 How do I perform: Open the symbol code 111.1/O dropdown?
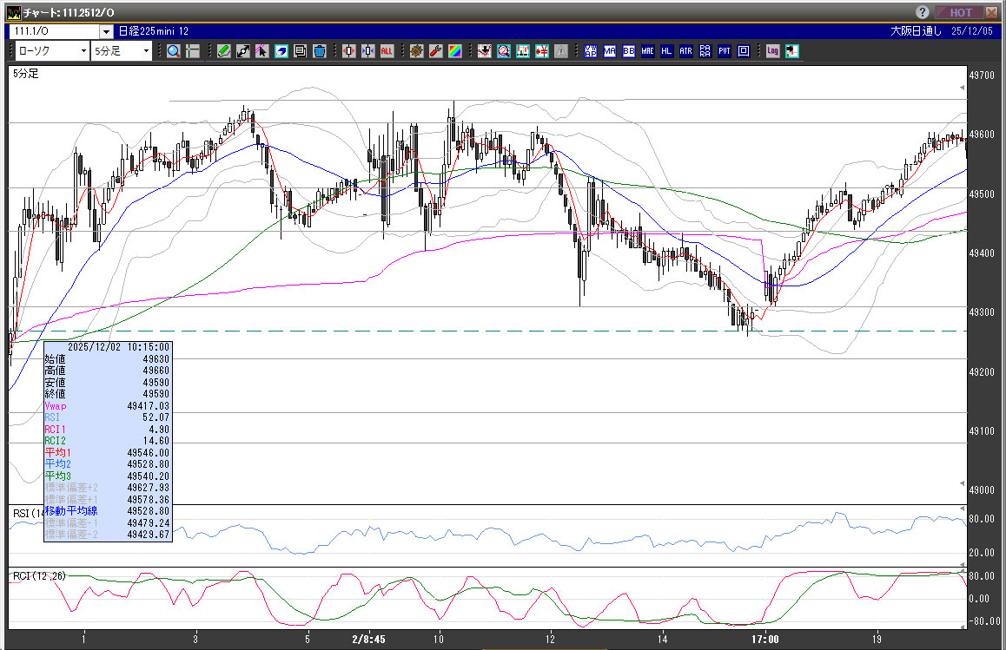click(x=106, y=31)
